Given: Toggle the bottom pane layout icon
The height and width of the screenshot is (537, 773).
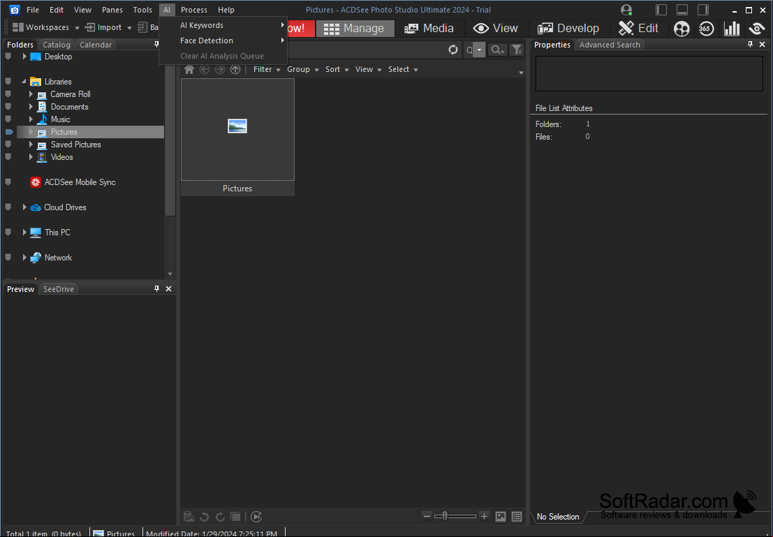Looking at the screenshot, I should 682,10.
